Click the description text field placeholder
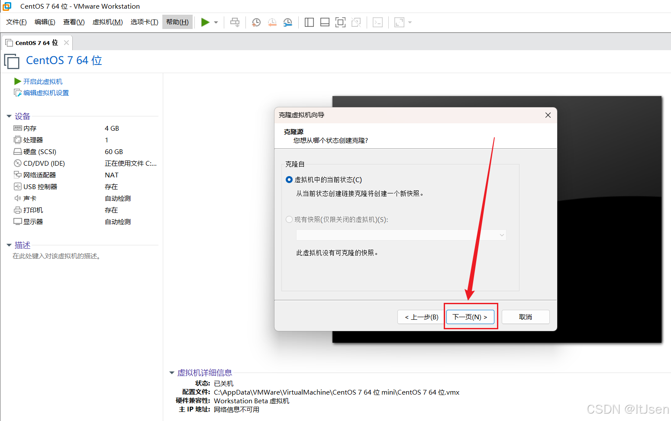The image size is (671, 421). tap(57, 256)
